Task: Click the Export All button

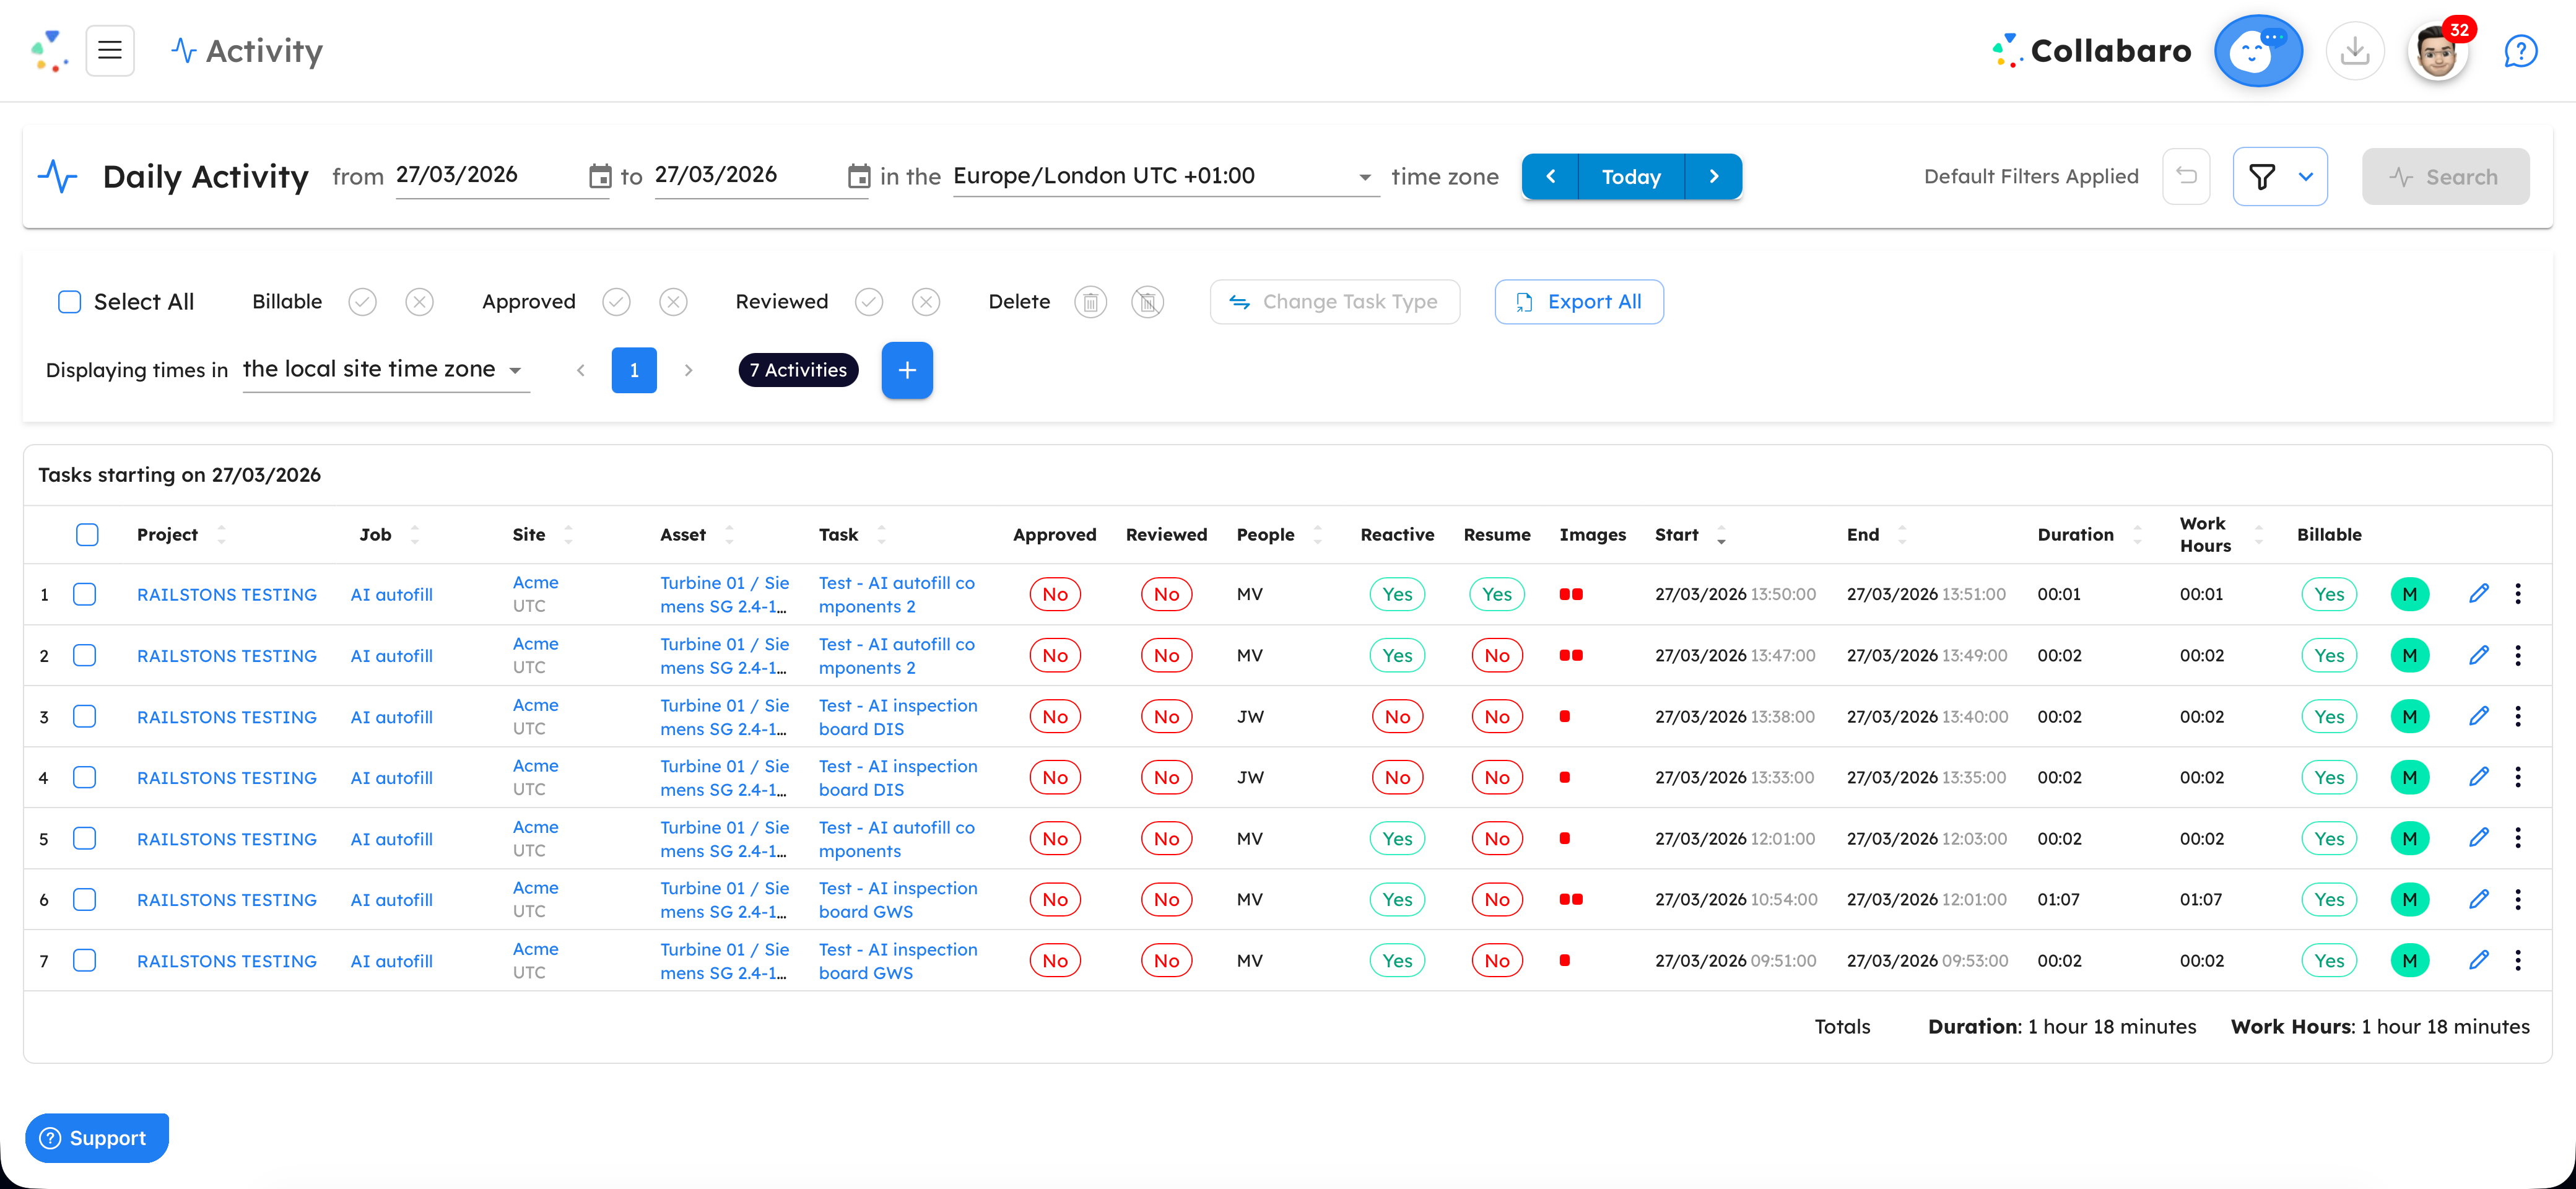Action: pyautogui.click(x=1578, y=301)
